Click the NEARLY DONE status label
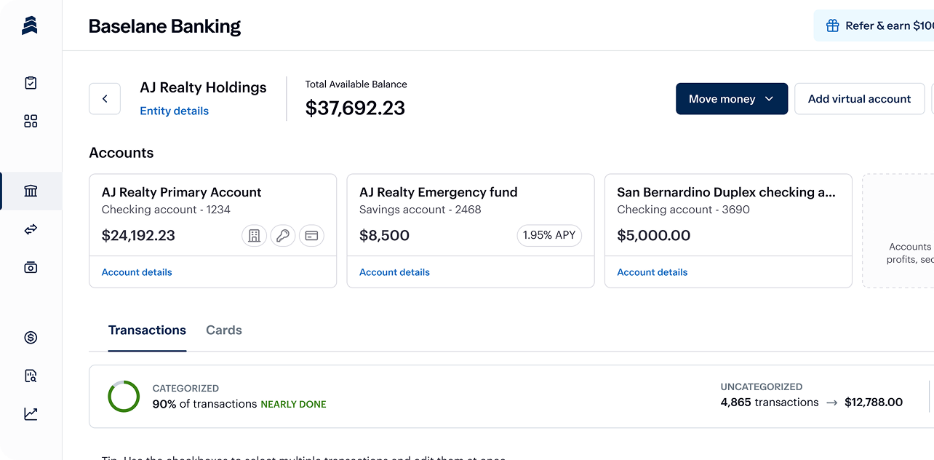Image resolution: width=934 pixels, height=460 pixels. pos(293,404)
